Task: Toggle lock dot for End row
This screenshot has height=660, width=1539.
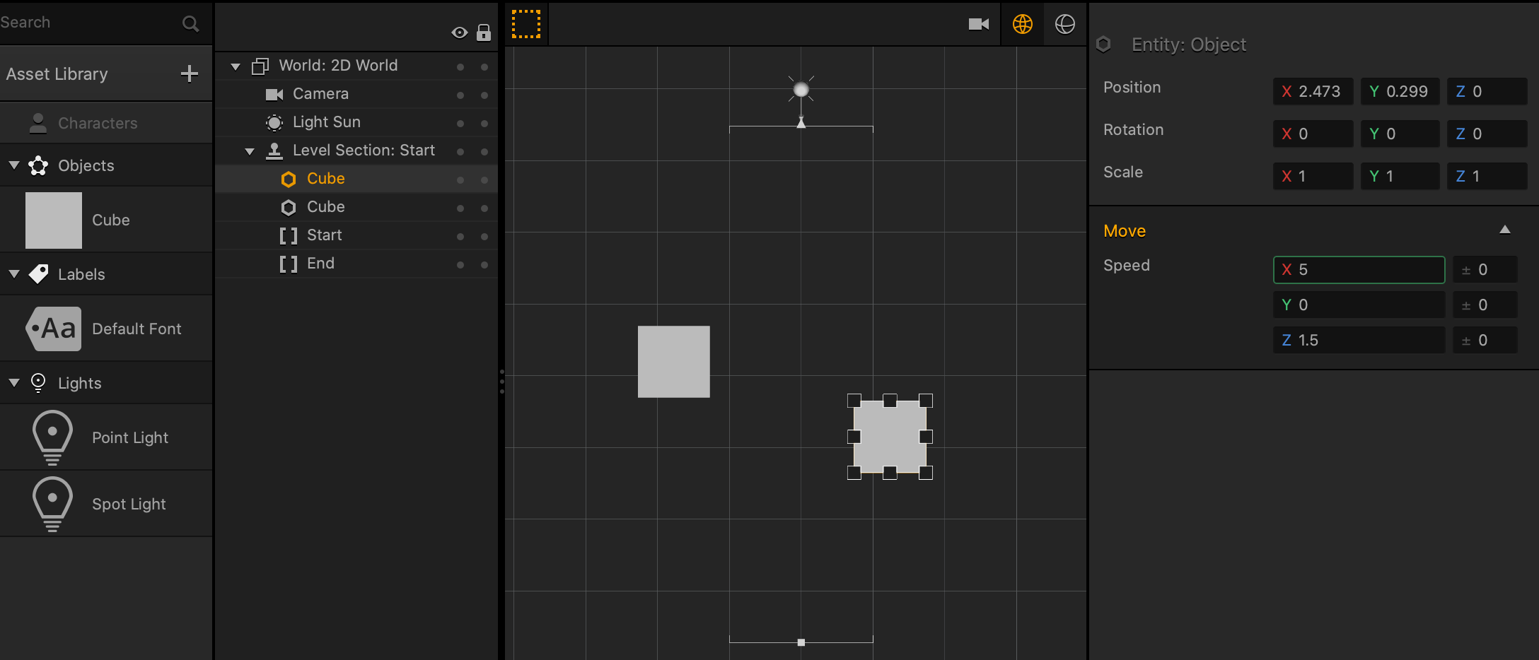Action: tap(484, 265)
